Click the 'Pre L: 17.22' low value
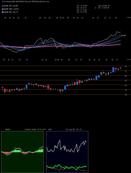The height and width of the screenshot is (173, 131). tap(82, 10)
